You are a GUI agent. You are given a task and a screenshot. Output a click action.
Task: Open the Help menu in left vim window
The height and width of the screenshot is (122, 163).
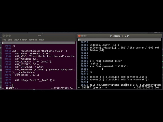click(x=41, y=40)
